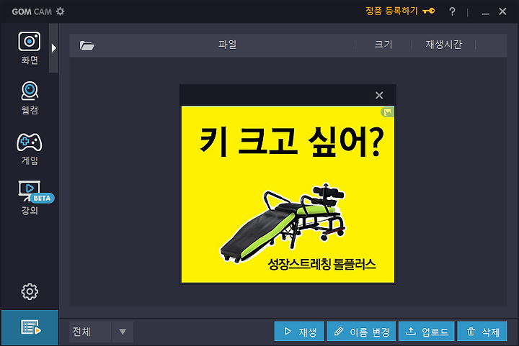519x346 pixels.
Task: Expand the side panel arrow beside 화면
Action: pos(53,48)
